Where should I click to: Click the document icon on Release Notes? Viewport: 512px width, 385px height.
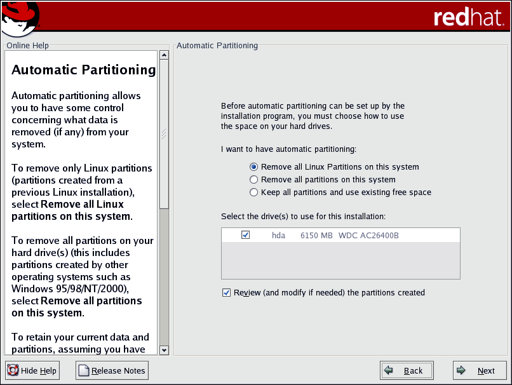coord(83,370)
